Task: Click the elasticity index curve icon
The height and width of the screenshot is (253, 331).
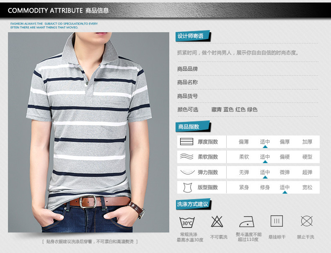Action: (x=187, y=172)
